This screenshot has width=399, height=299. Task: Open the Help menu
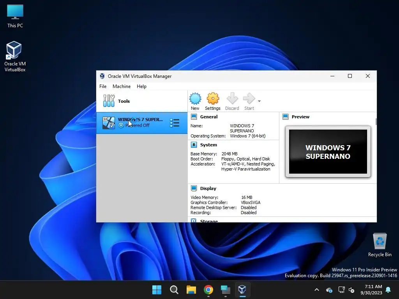point(141,86)
